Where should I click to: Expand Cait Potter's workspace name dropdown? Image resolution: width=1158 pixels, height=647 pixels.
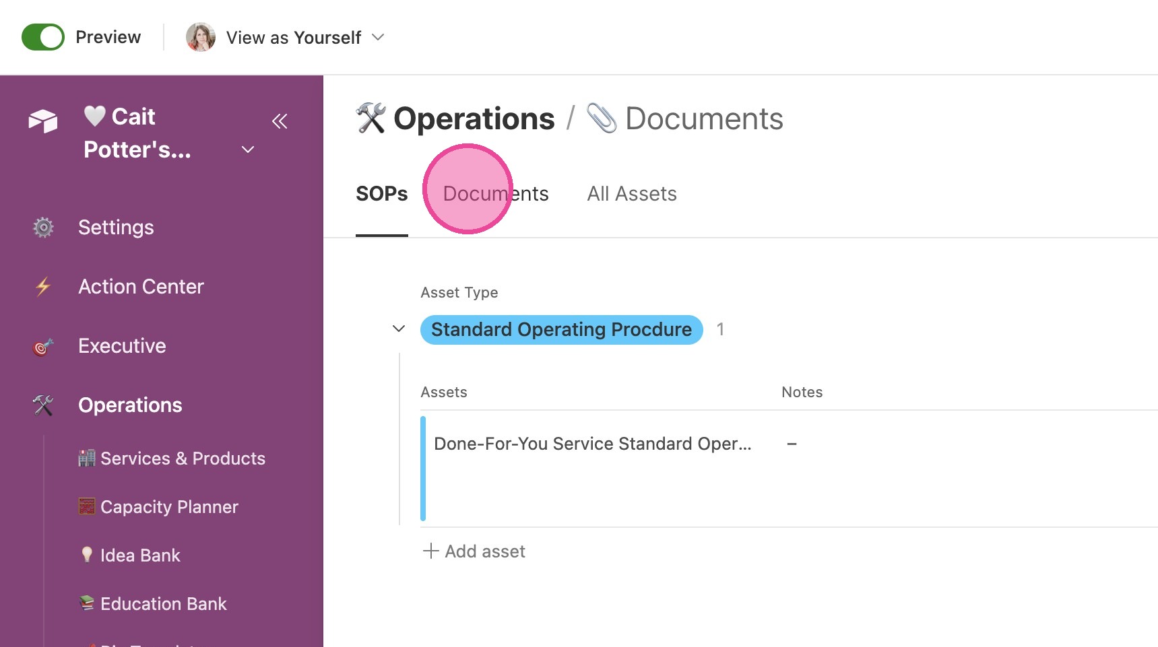248,149
